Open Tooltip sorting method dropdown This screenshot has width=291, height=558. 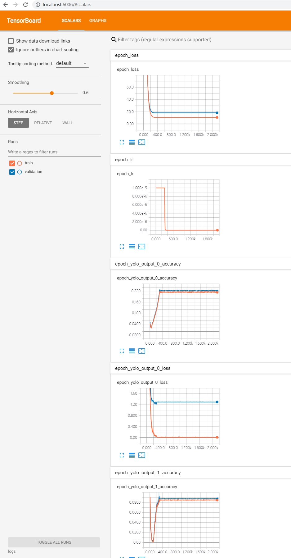click(72, 63)
